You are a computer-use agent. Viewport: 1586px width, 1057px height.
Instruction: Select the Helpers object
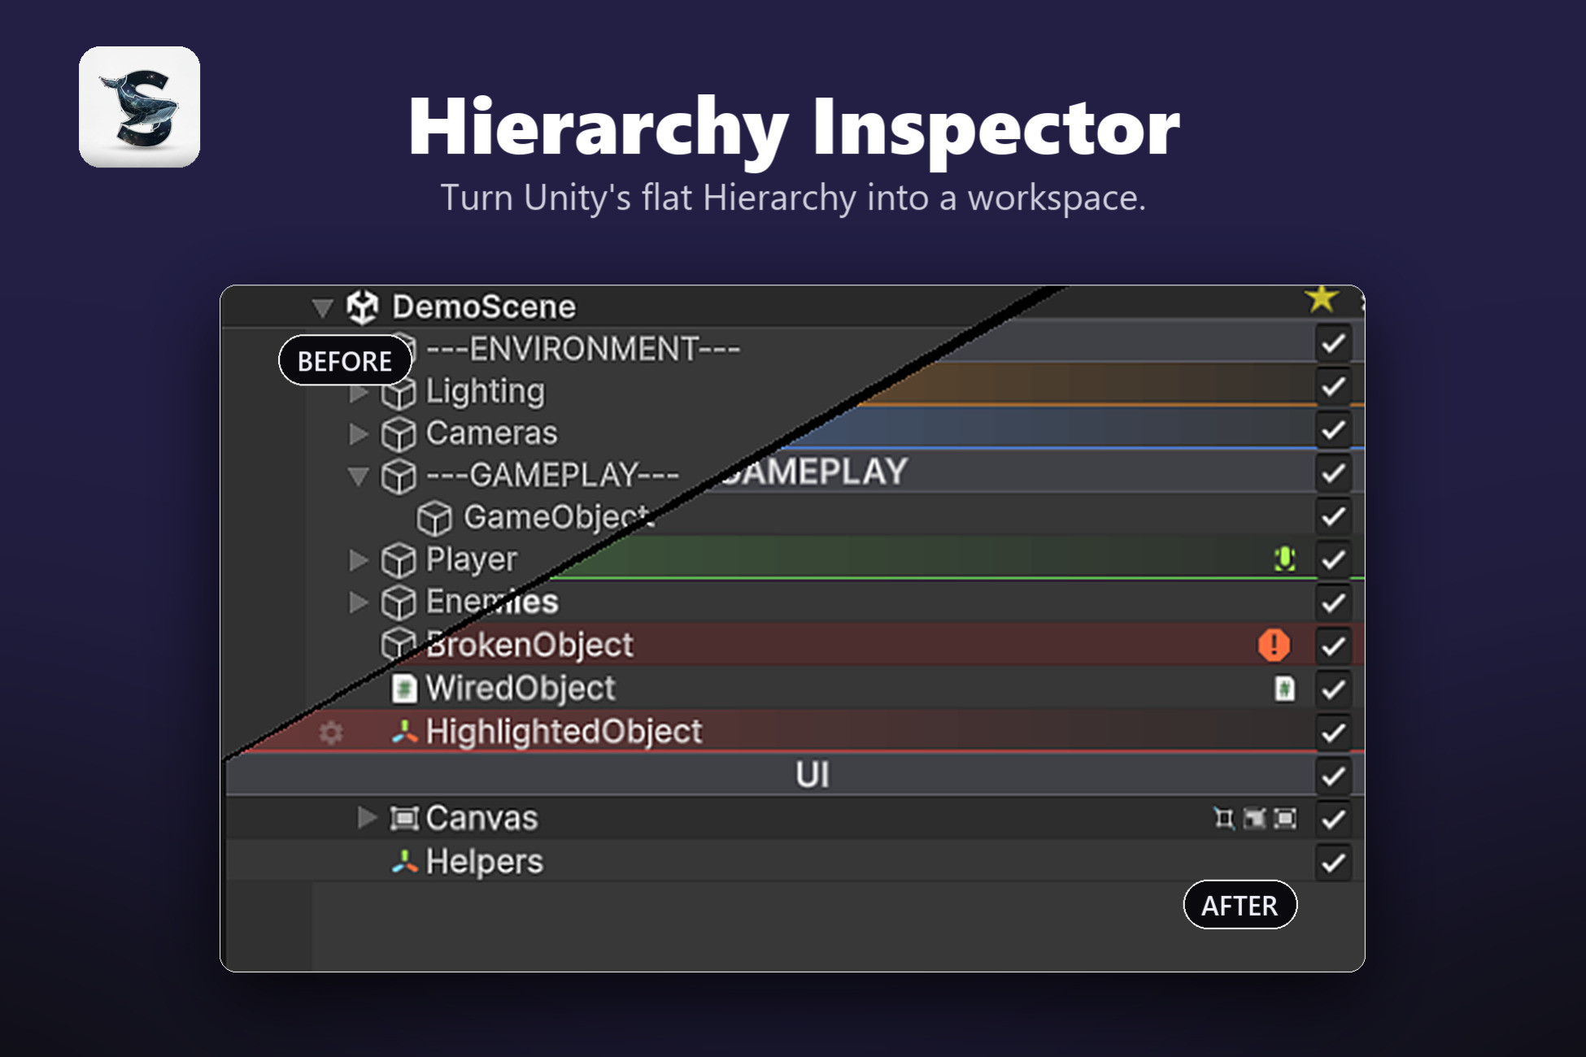(484, 862)
